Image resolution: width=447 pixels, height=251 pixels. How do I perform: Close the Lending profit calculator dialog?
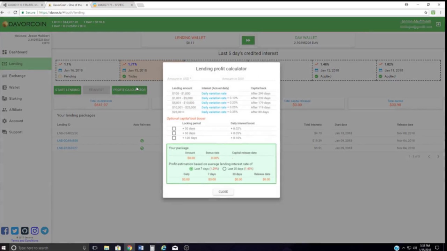pos(223,192)
